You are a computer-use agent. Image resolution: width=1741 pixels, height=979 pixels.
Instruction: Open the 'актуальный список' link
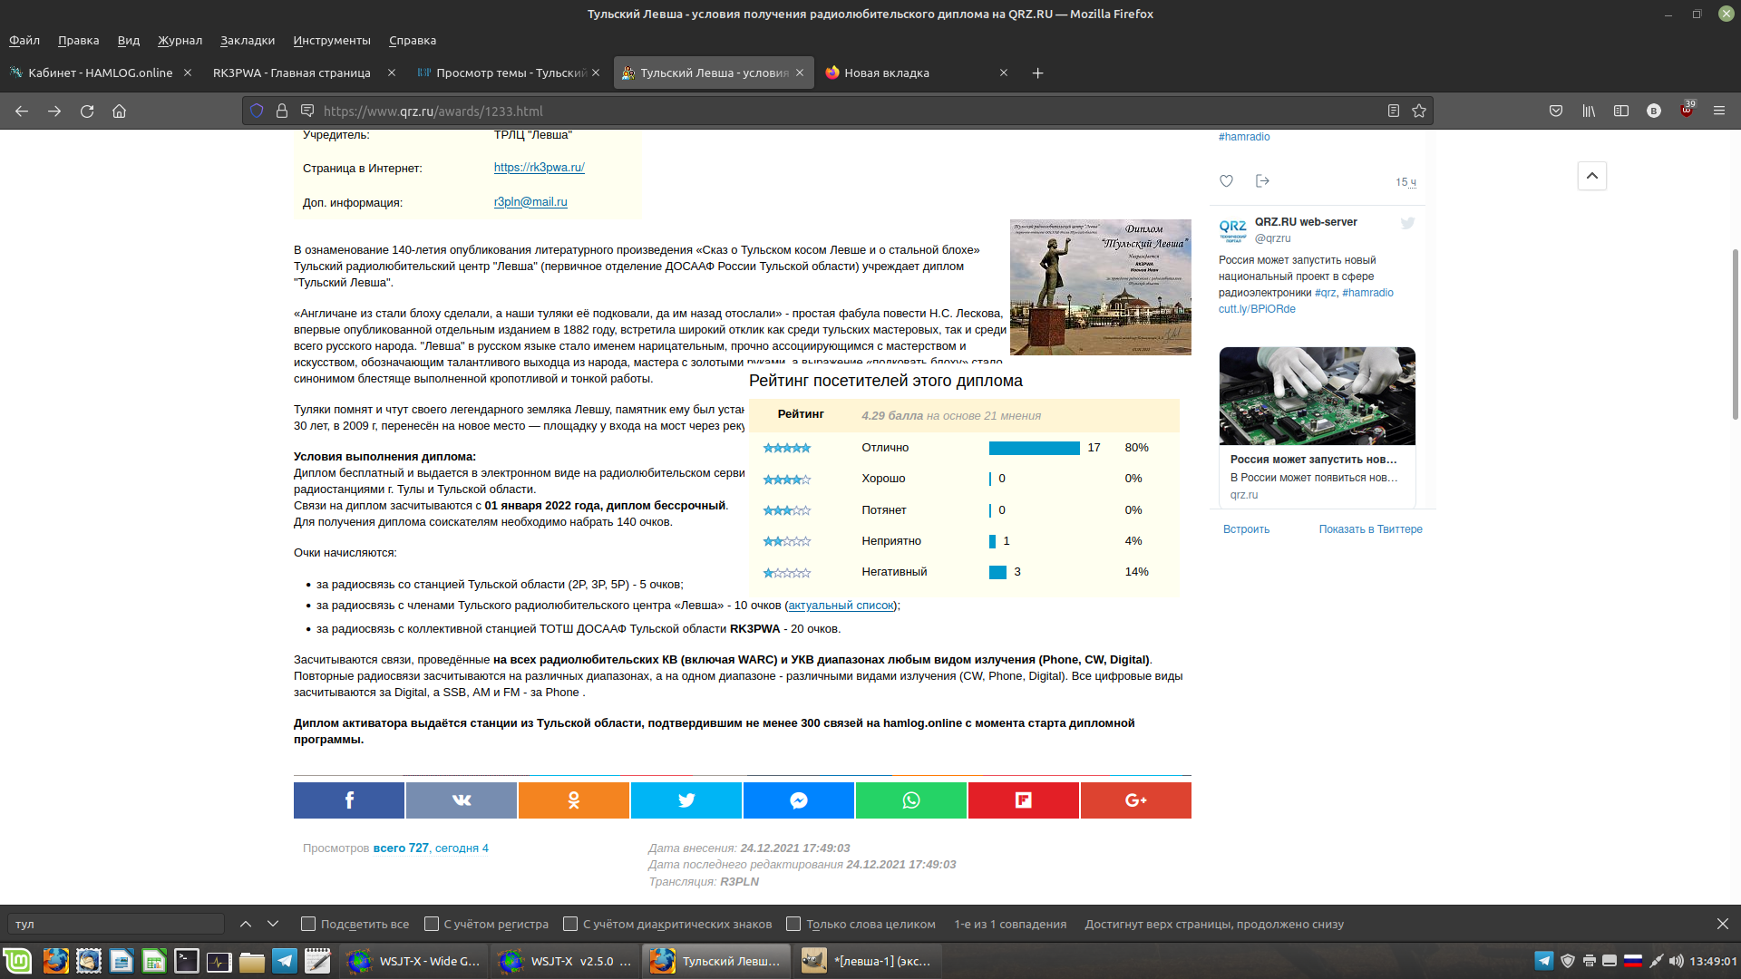point(841,606)
